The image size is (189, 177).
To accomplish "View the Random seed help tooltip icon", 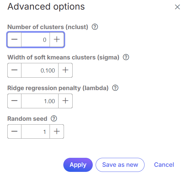I will click(x=54, y=119).
